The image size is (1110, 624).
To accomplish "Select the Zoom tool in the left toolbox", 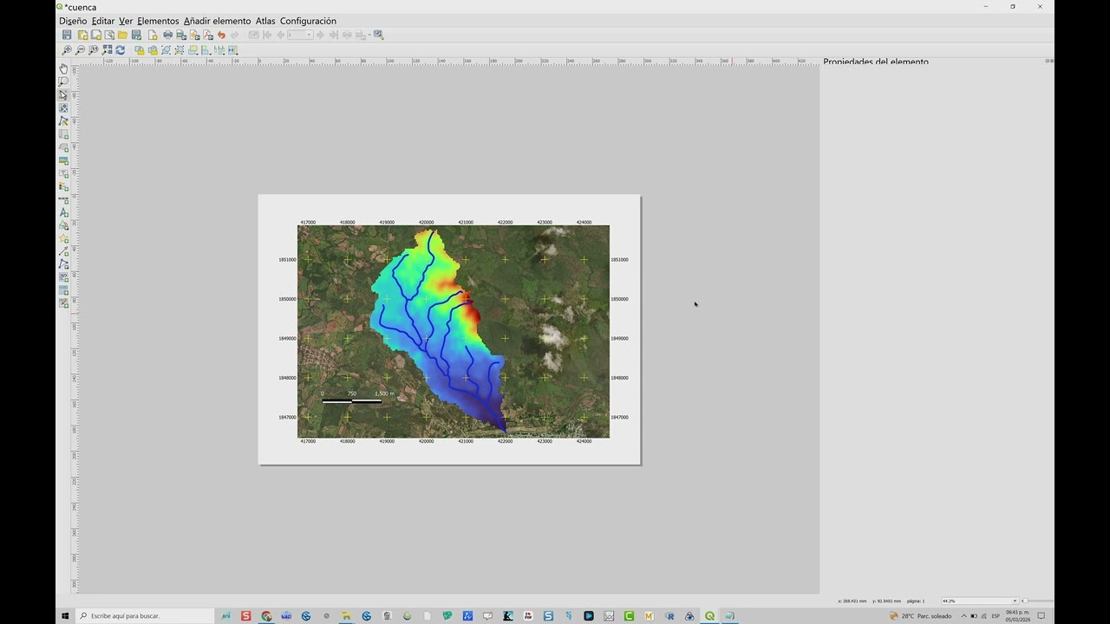I will tap(63, 81).
